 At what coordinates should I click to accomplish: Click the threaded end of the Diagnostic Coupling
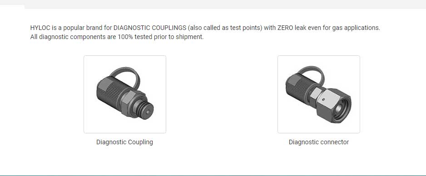coord(145,108)
